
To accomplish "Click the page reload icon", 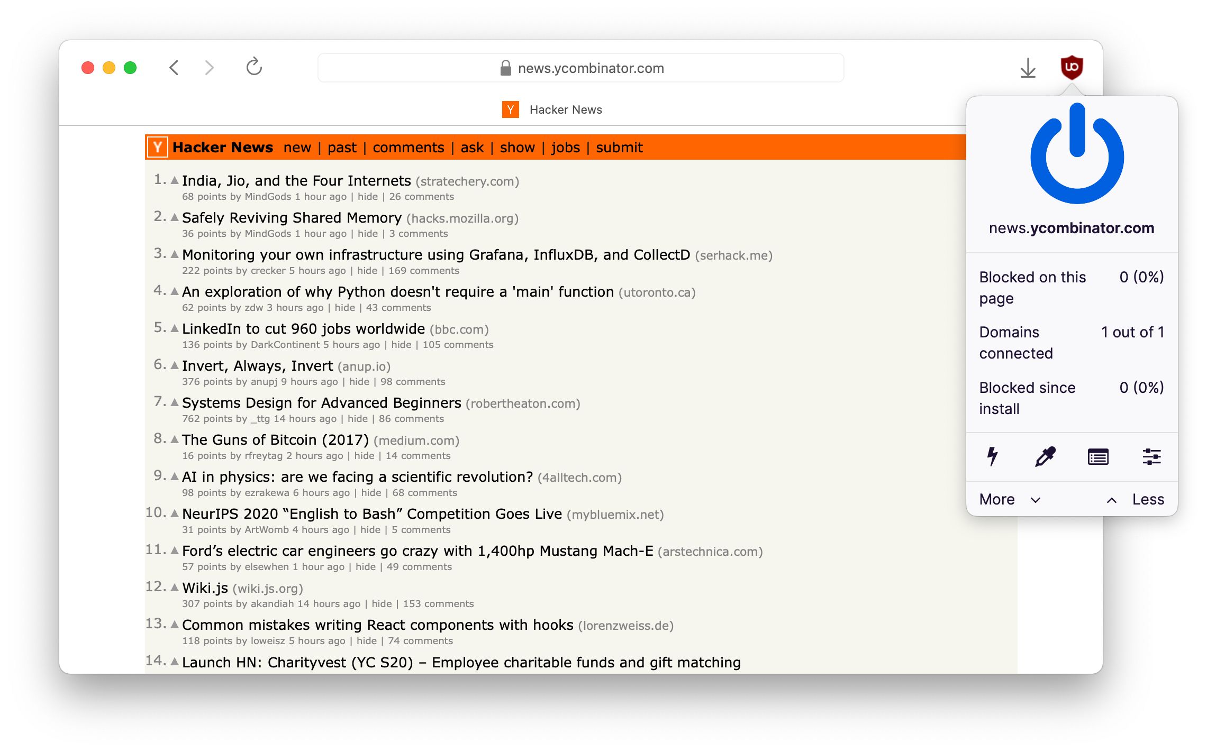I will 255,67.
